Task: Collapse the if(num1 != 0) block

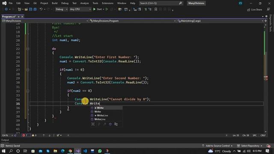Action: click(x=28, y=70)
